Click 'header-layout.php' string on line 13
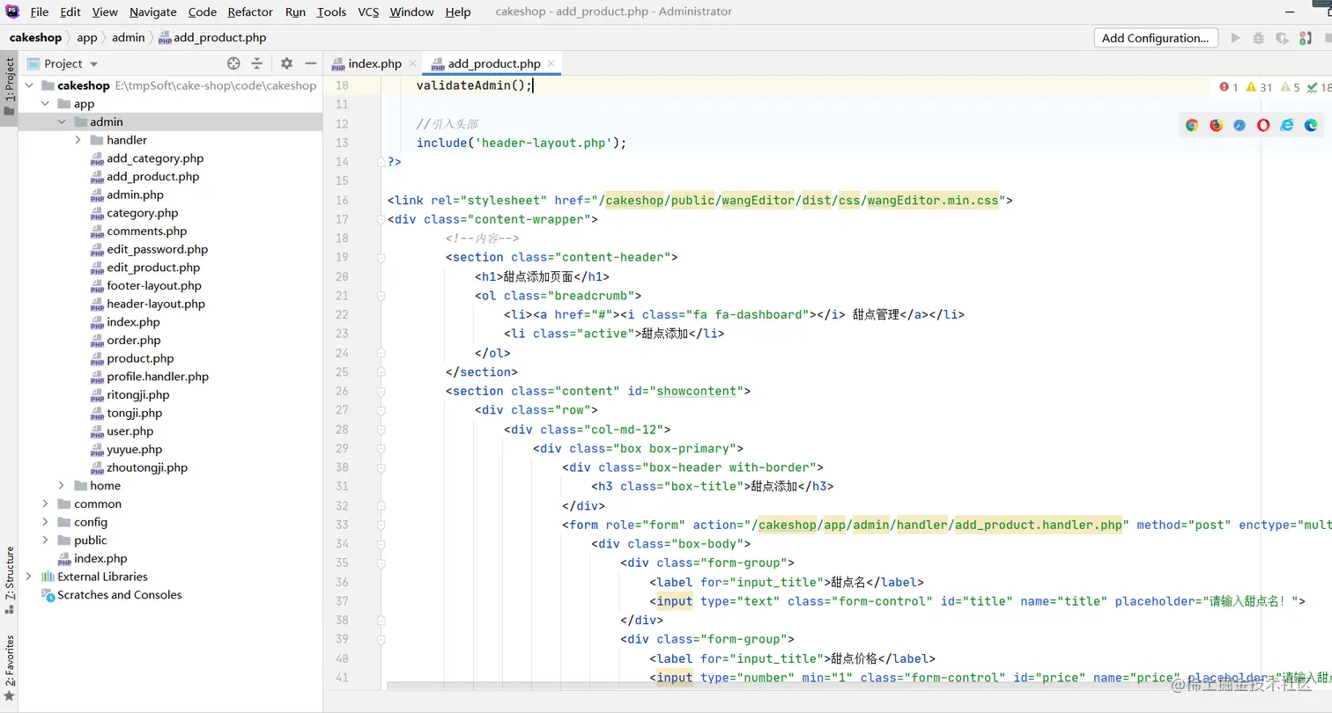The width and height of the screenshot is (1332, 713). click(544, 143)
